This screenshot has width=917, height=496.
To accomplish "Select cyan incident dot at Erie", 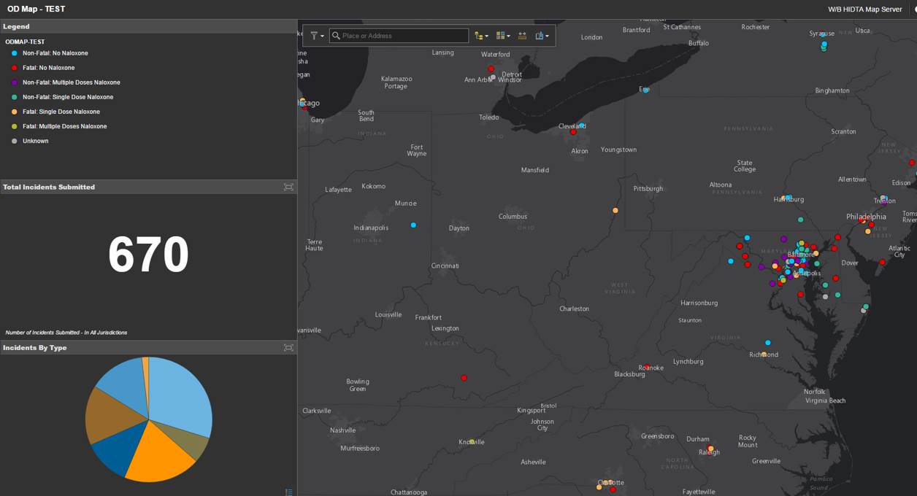I will click(x=646, y=90).
